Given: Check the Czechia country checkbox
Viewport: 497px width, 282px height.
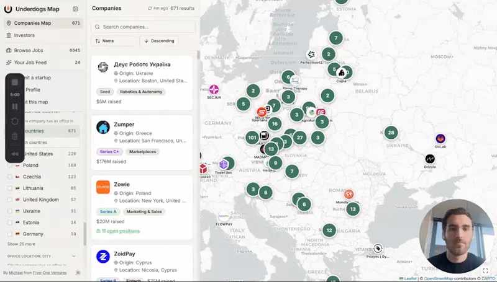Looking at the screenshot, I should click(10, 177).
